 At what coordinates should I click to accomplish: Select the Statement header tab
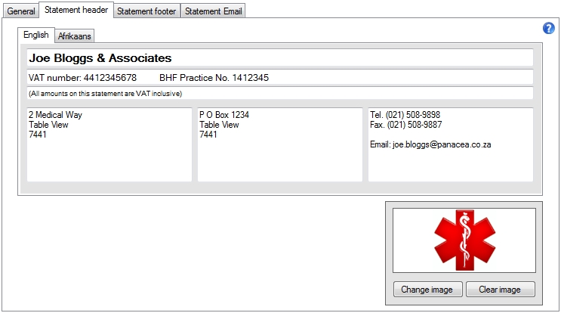[76, 11]
